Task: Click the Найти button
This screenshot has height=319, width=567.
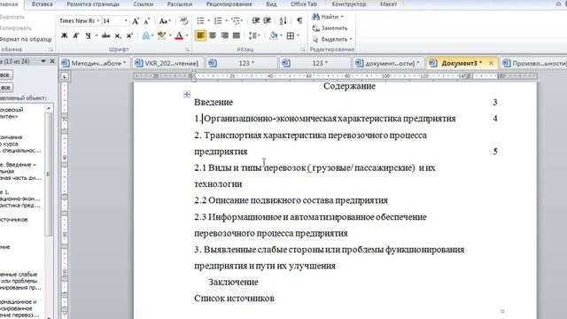Action: pos(328,17)
